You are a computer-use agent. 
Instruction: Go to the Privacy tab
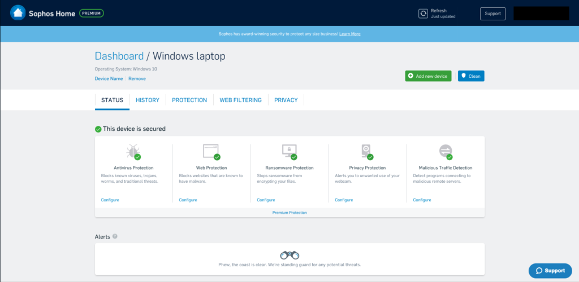pos(286,100)
